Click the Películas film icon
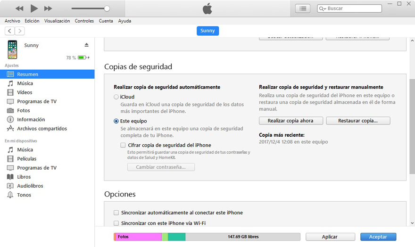The image size is (415, 247). [10, 159]
